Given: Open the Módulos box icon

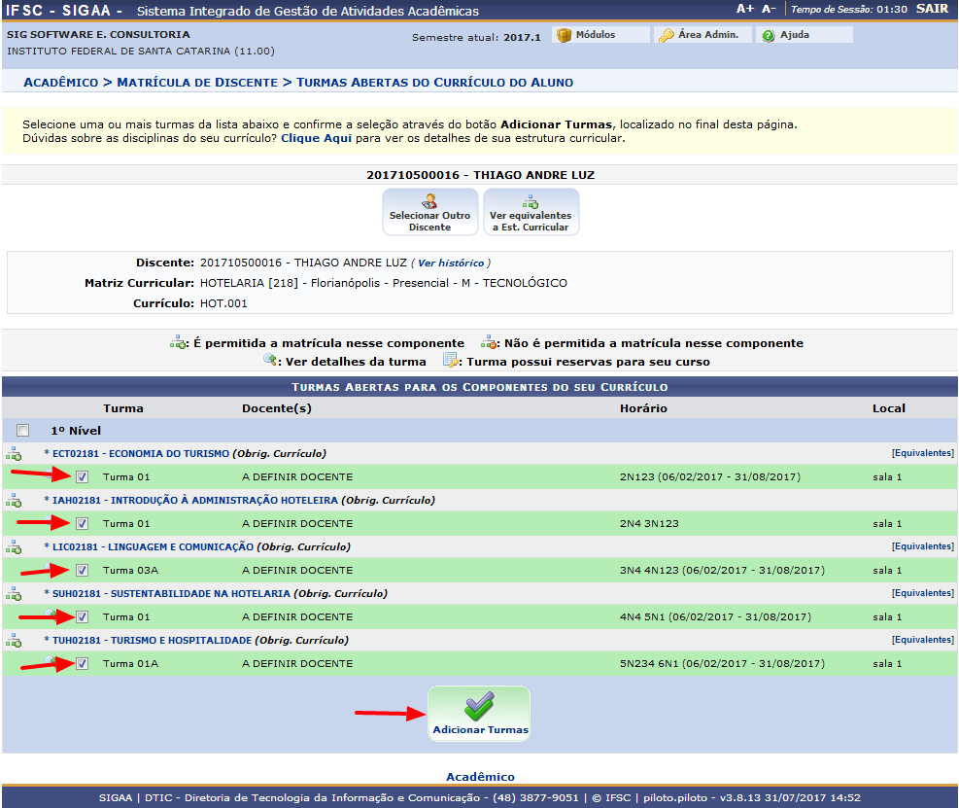Looking at the screenshot, I should point(564,35).
